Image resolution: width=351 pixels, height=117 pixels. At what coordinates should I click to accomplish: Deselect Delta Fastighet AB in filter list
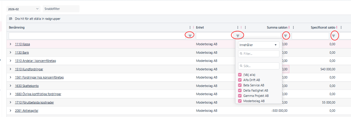click(x=240, y=90)
